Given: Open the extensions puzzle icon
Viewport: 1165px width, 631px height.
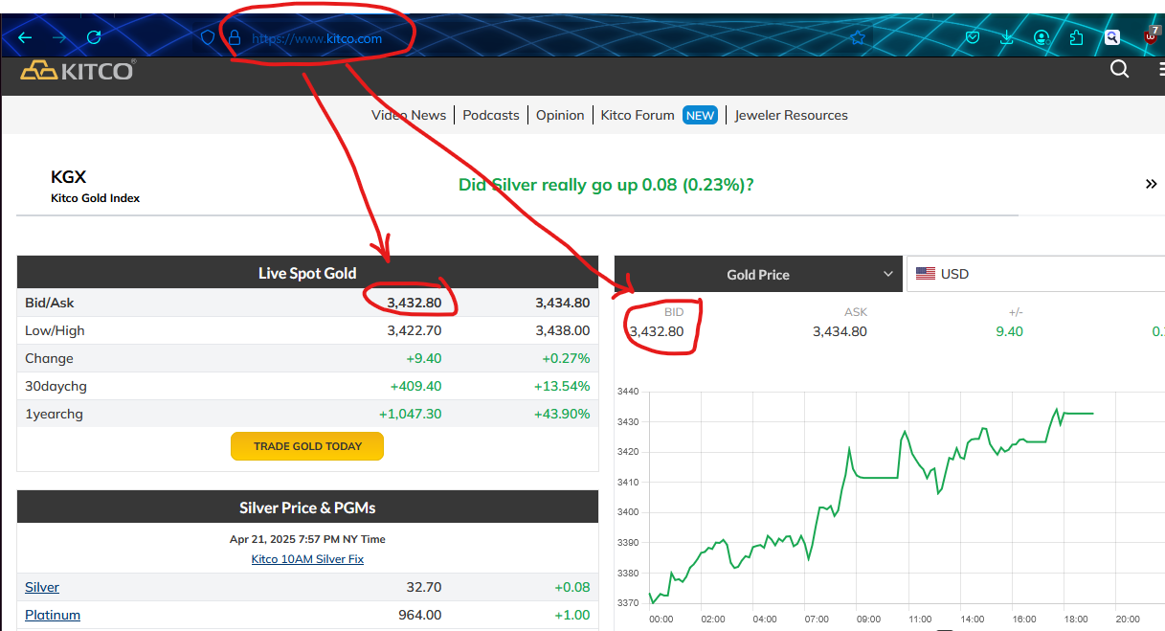Looking at the screenshot, I should click(1076, 37).
